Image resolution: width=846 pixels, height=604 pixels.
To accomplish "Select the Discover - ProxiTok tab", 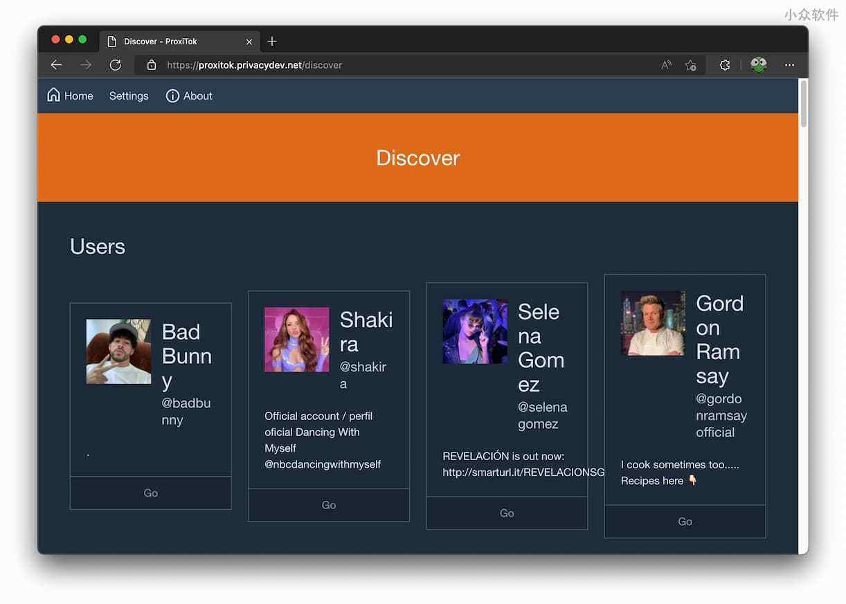I will [180, 42].
